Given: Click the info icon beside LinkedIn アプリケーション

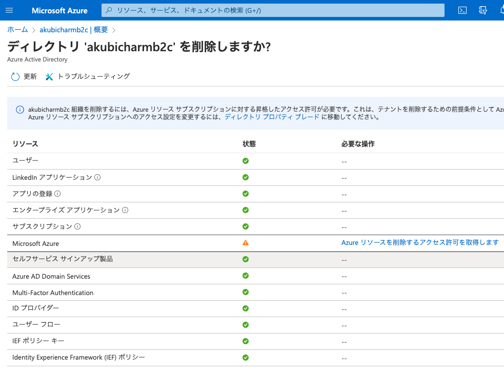Looking at the screenshot, I should (97, 177).
